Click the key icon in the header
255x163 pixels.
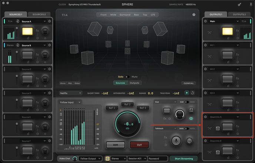239,4
